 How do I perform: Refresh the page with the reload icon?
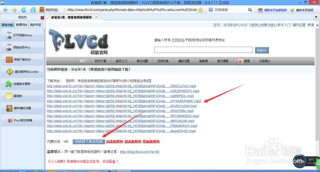[x=24, y=10]
